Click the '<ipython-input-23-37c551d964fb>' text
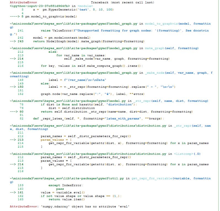The width and height of the screenshot is (220, 211). click(x=40, y=6)
